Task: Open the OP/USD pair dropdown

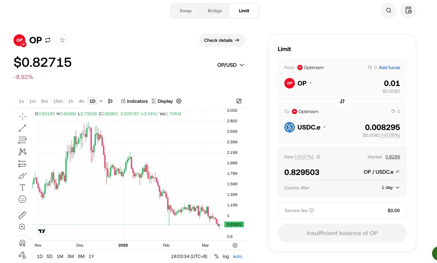Action: tap(231, 65)
